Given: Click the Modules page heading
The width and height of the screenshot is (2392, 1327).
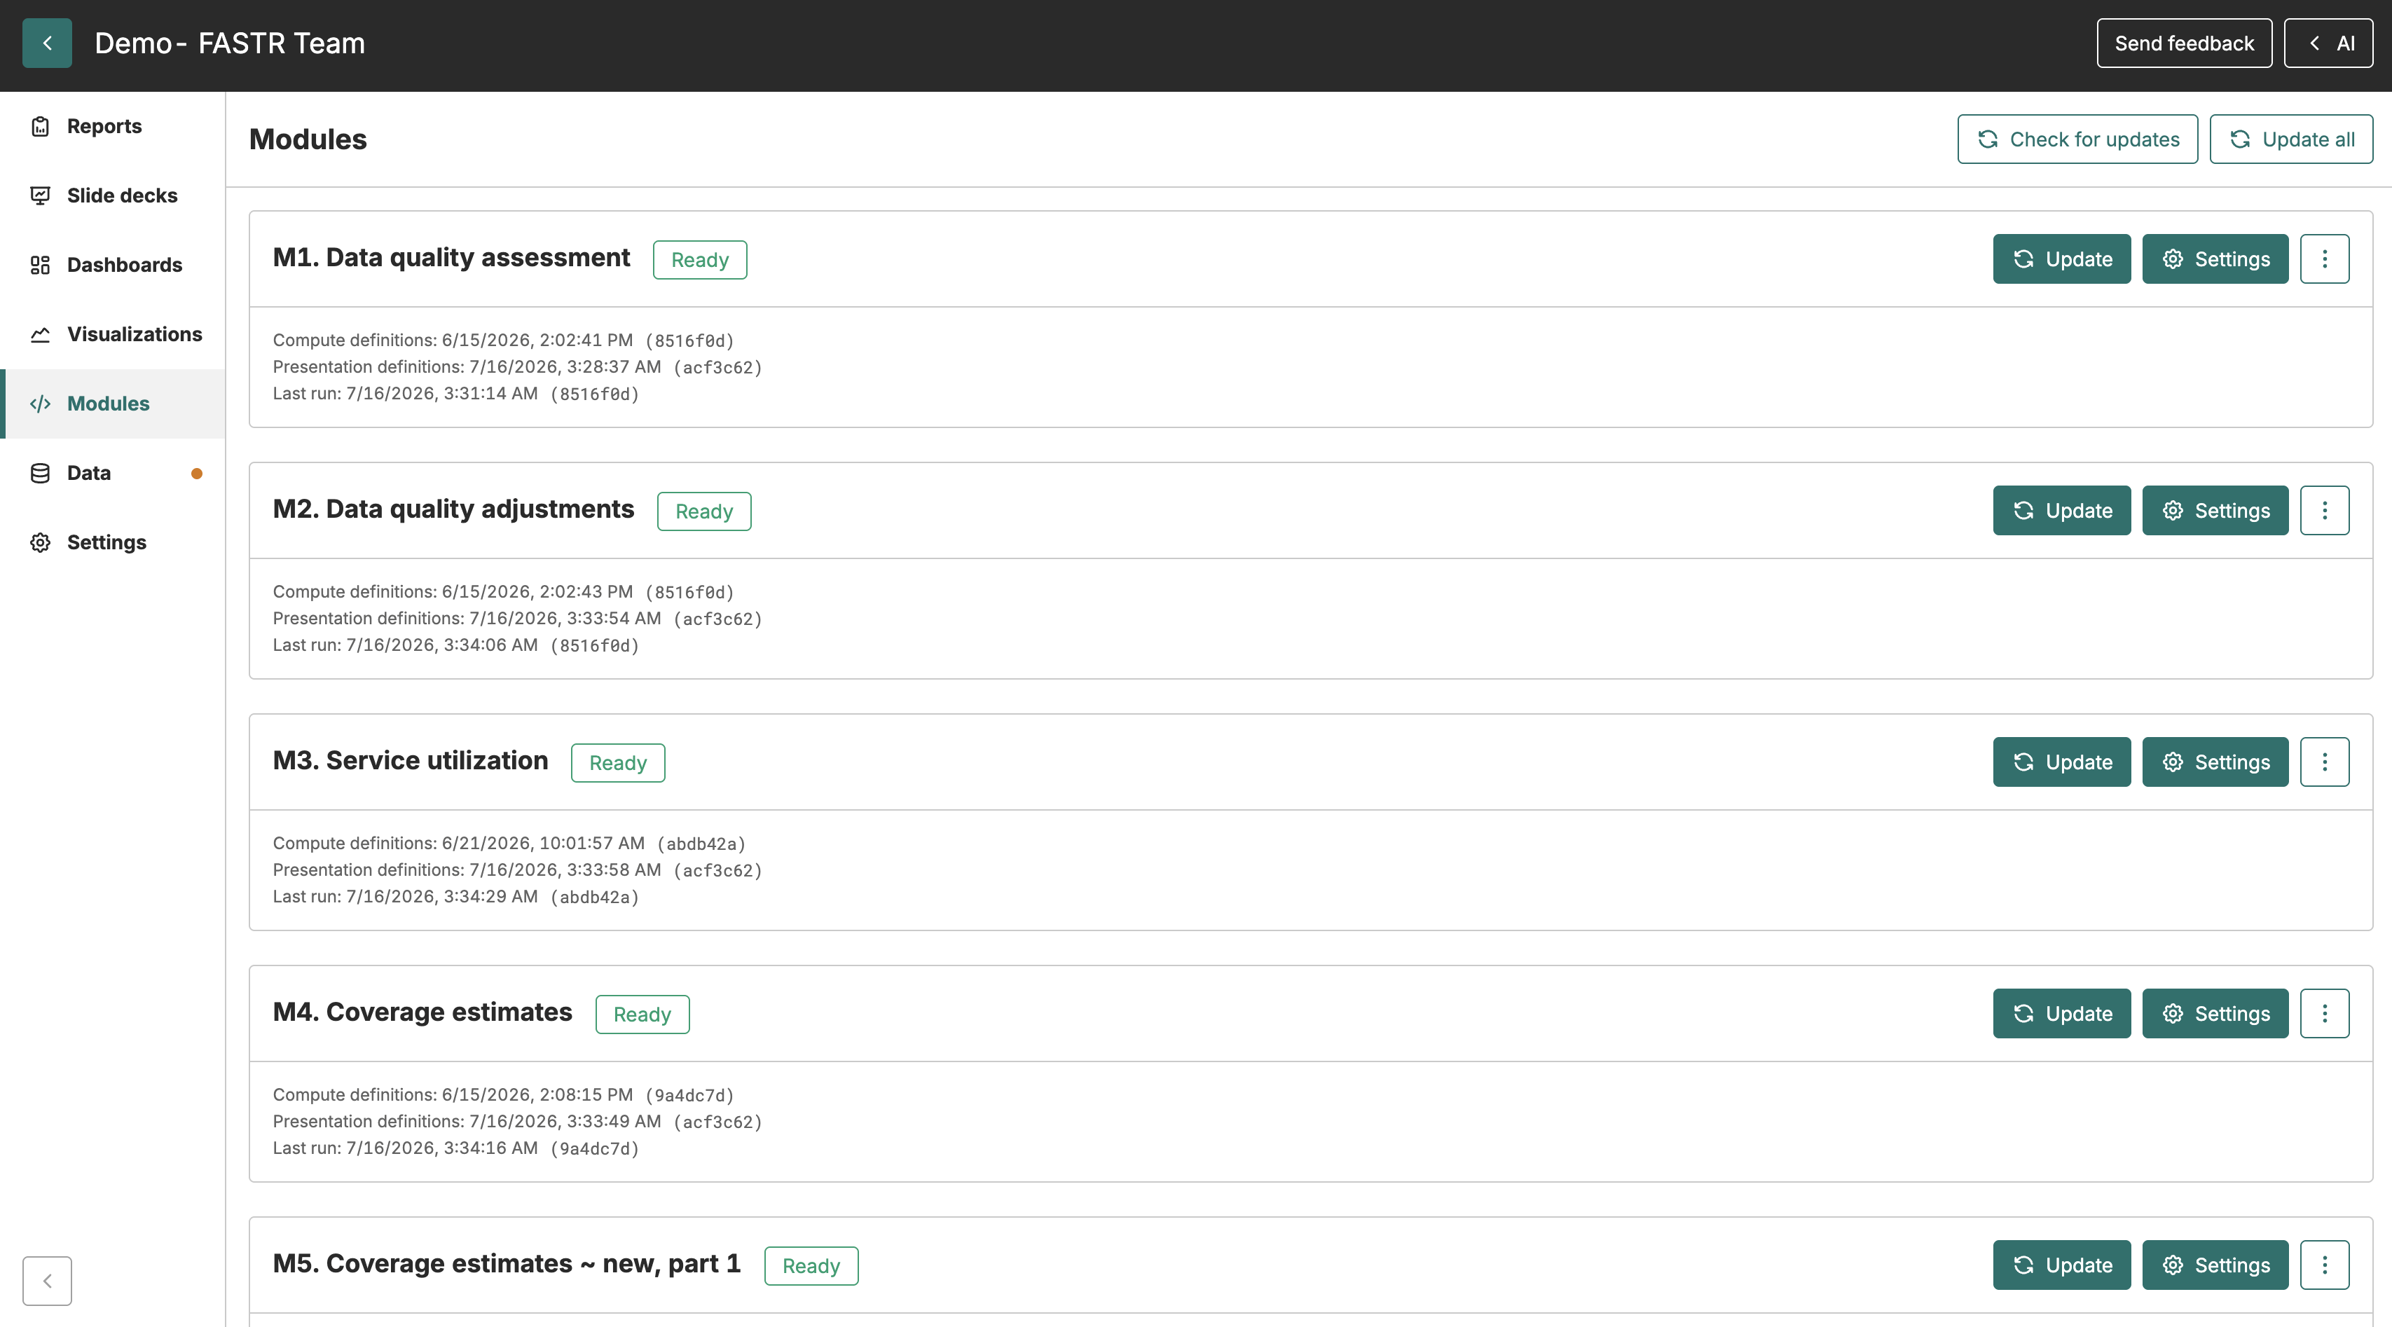Looking at the screenshot, I should [x=308, y=139].
